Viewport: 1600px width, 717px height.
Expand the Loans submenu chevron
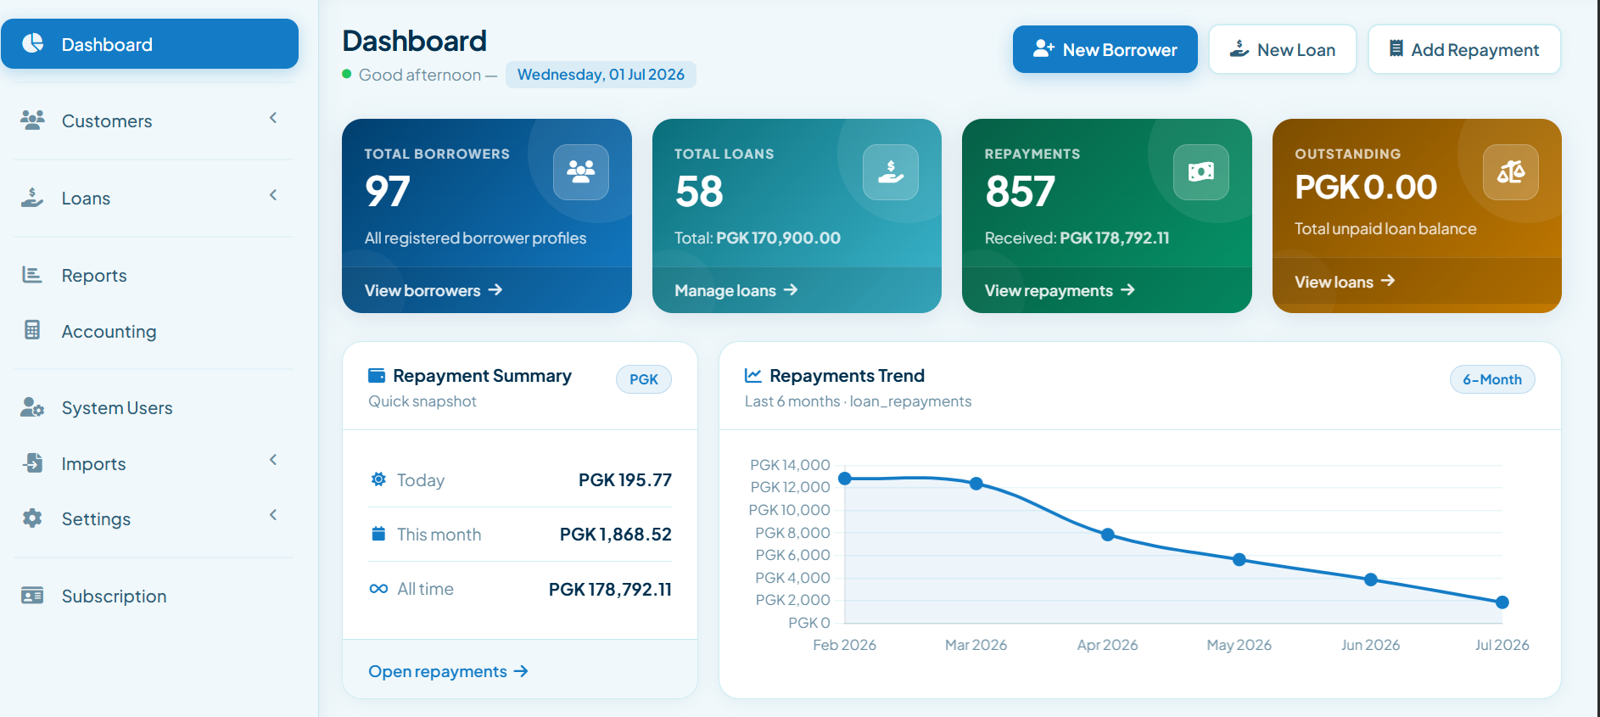273,195
